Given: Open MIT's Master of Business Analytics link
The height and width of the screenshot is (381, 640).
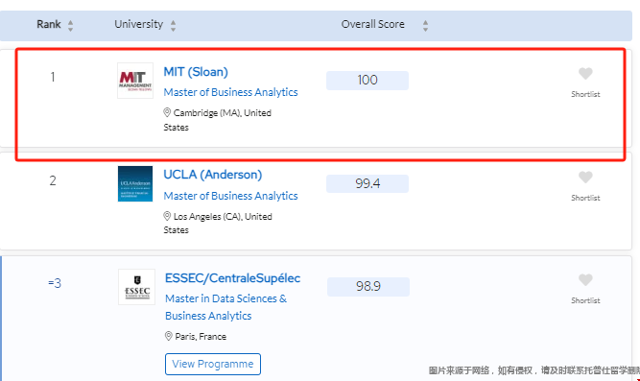Looking at the screenshot, I should (x=230, y=92).
